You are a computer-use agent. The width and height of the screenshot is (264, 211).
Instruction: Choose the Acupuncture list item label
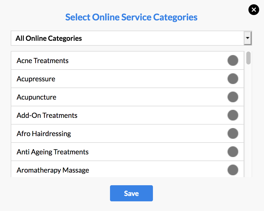(36, 97)
